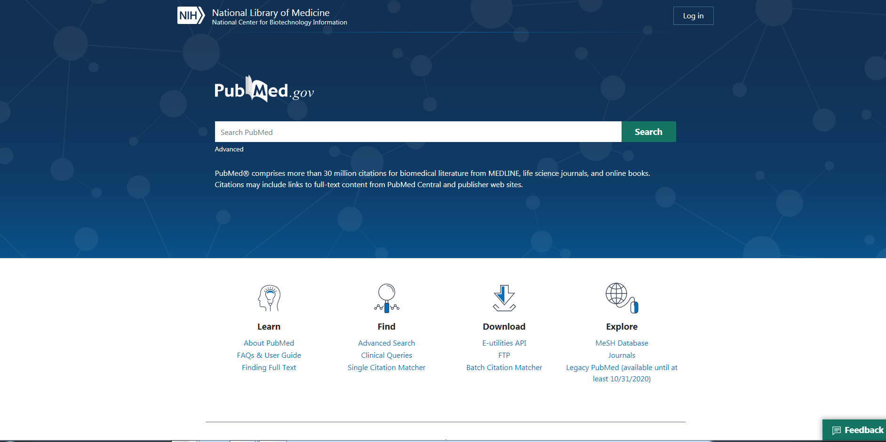Open the Advanced link under search box
The width and height of the screenshot is (886, 442).
click(x=229, y=149)
